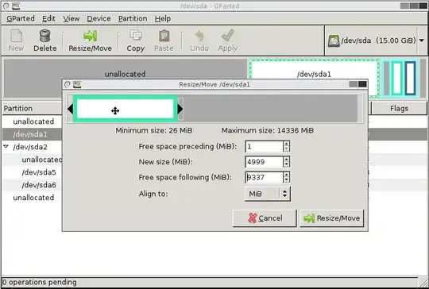Decrease Free space following with down arrow
This screenshot has height=289, width=429.
pos(286,180)
